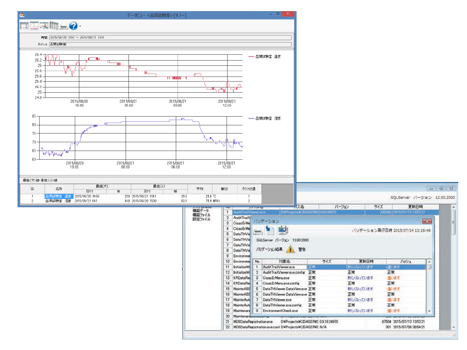Select the 品質試験室 湿度 row name cell
Viewport: 467px width, 350px height.
click(x=59, y=201)
